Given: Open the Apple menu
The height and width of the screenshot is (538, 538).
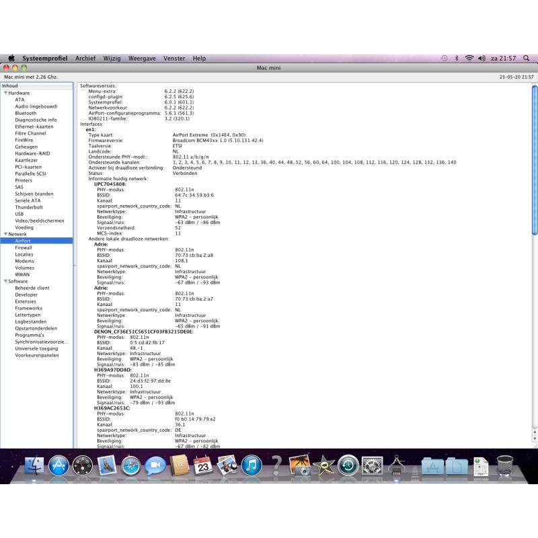Looking at the screenshot, I should click(x=11, y=58).
